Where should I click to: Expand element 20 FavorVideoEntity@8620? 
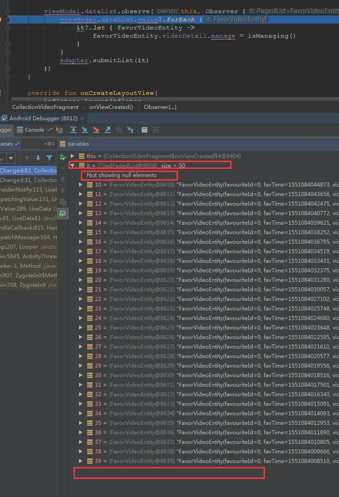[x=81, y=280]
